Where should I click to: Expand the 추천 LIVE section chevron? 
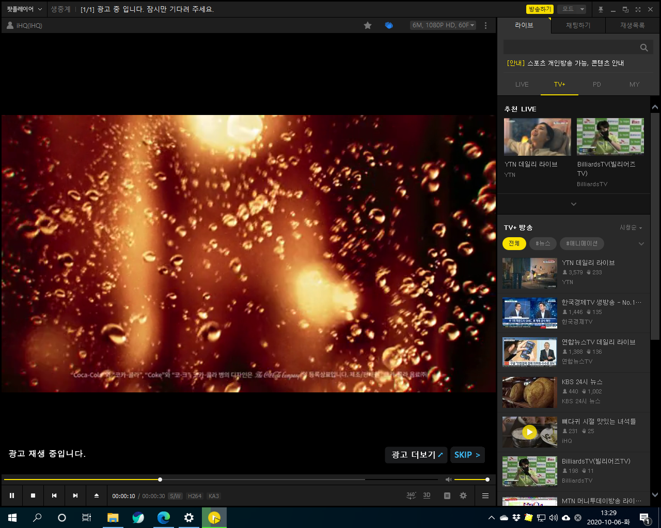pyautogui.click(x=574, y=204)
